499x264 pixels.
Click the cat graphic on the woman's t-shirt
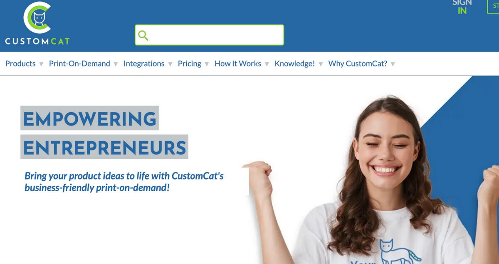[x=397, y=251]
